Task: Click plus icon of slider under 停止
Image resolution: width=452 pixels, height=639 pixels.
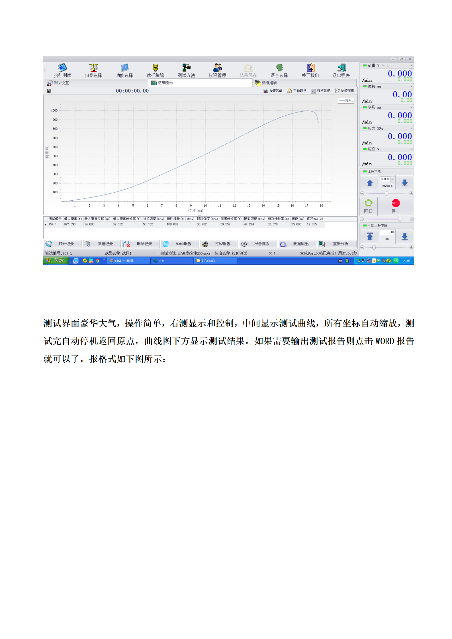Action: point(412,219)
